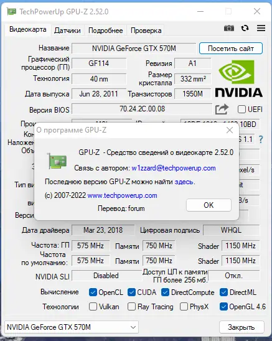
Task: Click the Jun 28, 2011 release date value
Action: 99,94
